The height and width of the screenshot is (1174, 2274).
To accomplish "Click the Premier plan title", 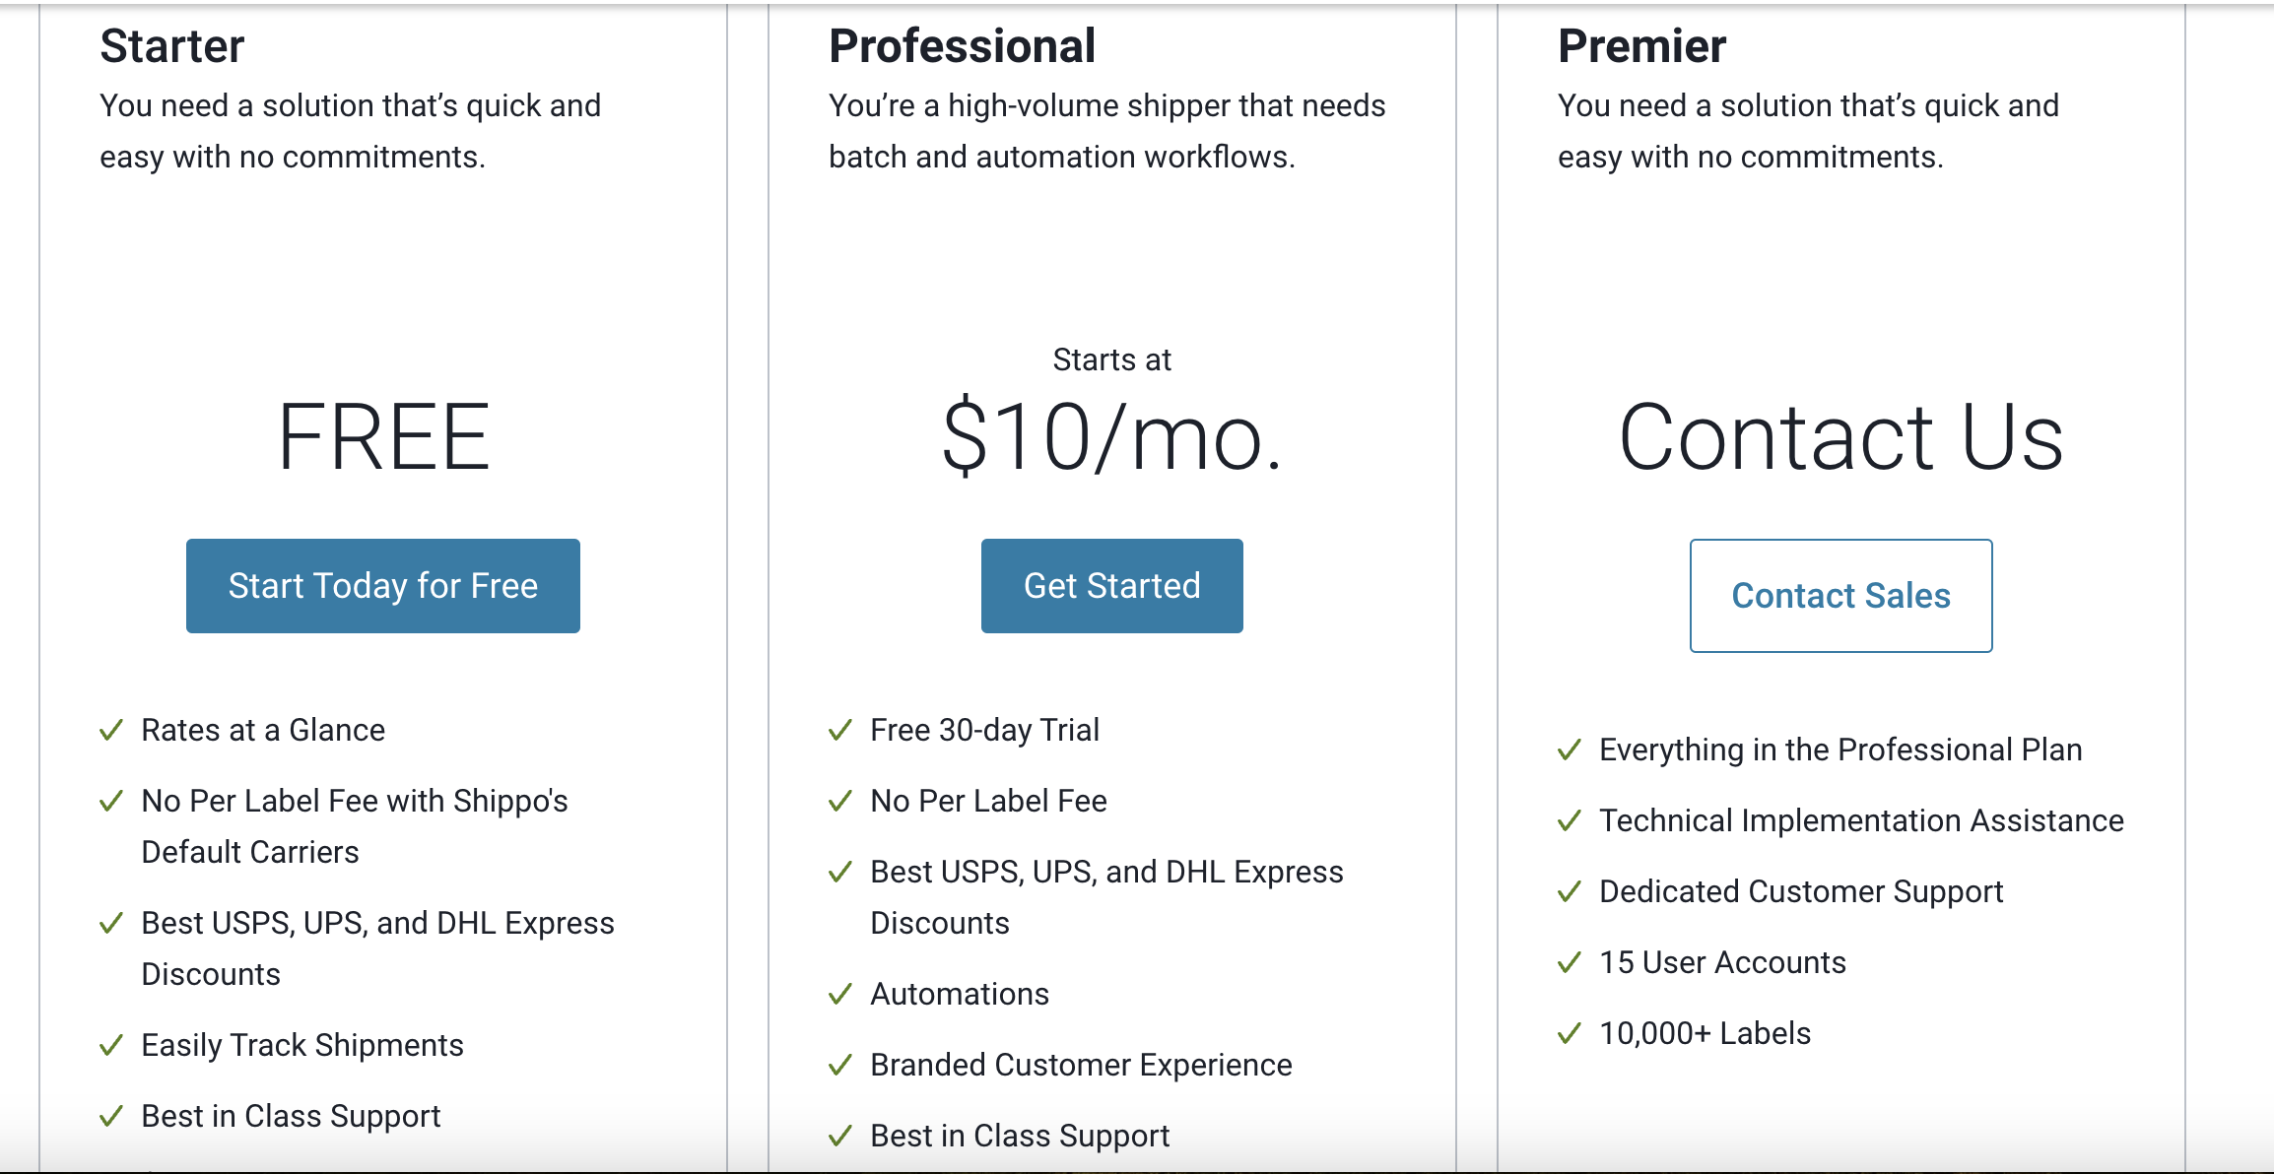I will [x=1641, y=45].
